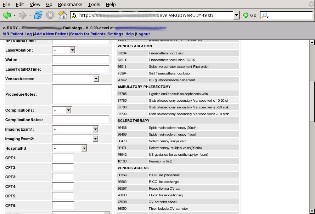Click code 75998 CV catheter check
Screen dimensions: 315x214
(x=178, y=202)
